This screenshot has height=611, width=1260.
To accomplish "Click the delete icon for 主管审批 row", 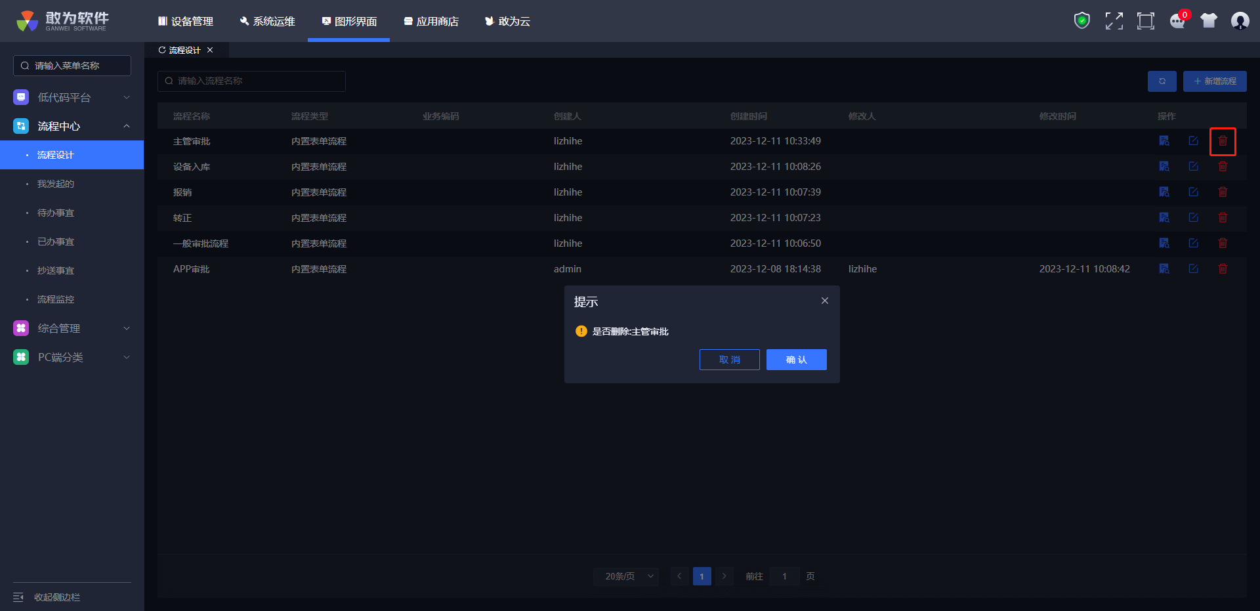I will coord(1223,141).
